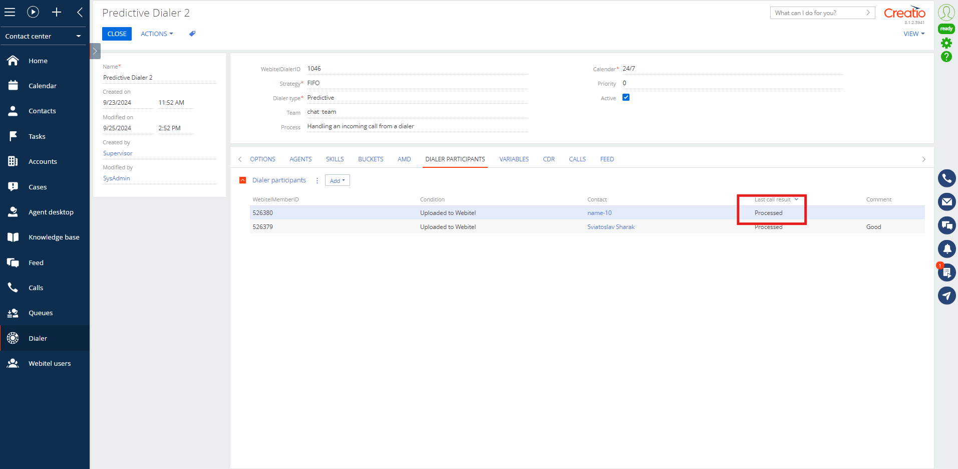Image resolution: width=958 pixels, height=469 pixels.
Task: Open contact Sviatoslav Sharak link
Action: (x=611, y=227)
